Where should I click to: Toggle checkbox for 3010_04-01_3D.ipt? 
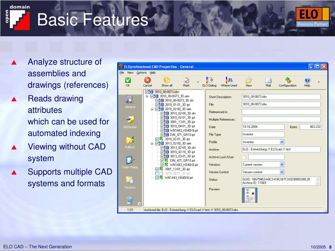(x=162, y=126)
